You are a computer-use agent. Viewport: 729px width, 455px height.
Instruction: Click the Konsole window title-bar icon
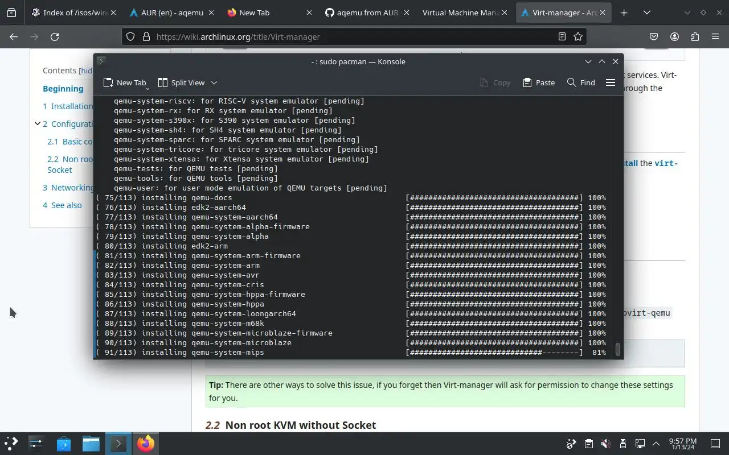tap(101, 61)
